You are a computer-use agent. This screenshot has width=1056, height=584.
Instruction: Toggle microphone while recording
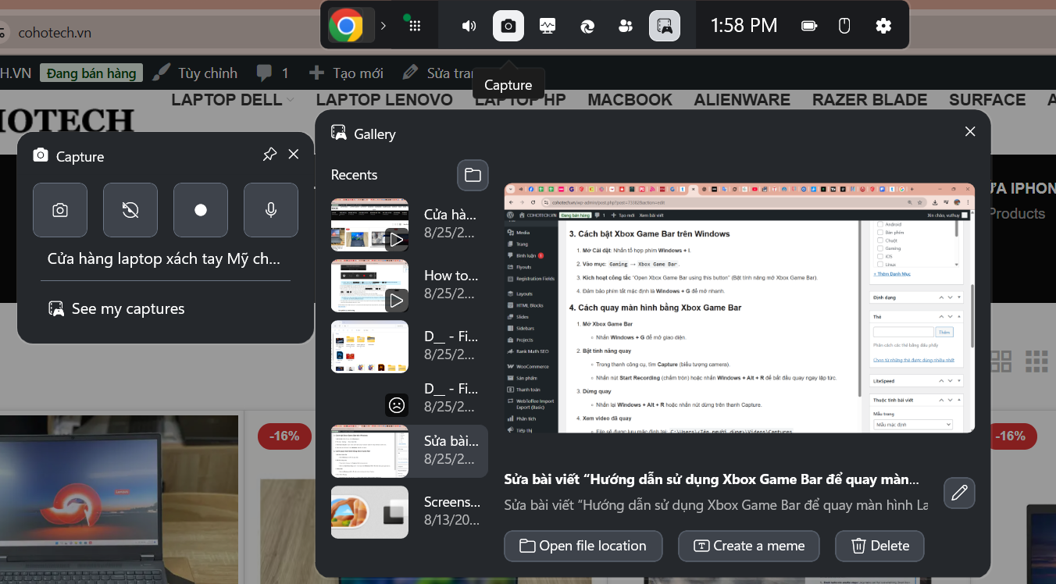[271, 210]
